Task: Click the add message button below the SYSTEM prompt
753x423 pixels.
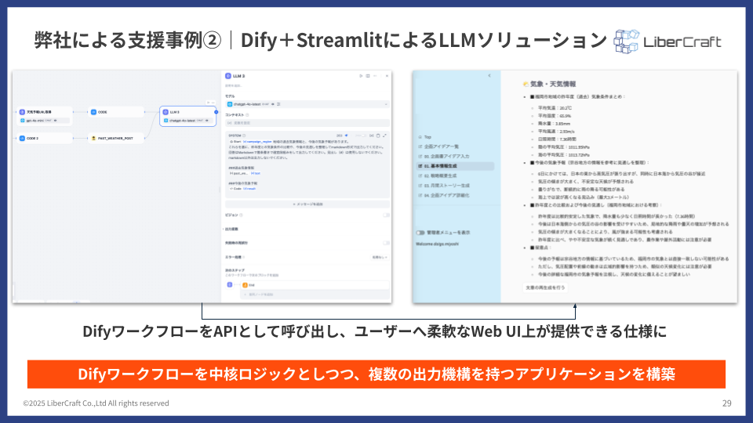Action: (307, 204)
